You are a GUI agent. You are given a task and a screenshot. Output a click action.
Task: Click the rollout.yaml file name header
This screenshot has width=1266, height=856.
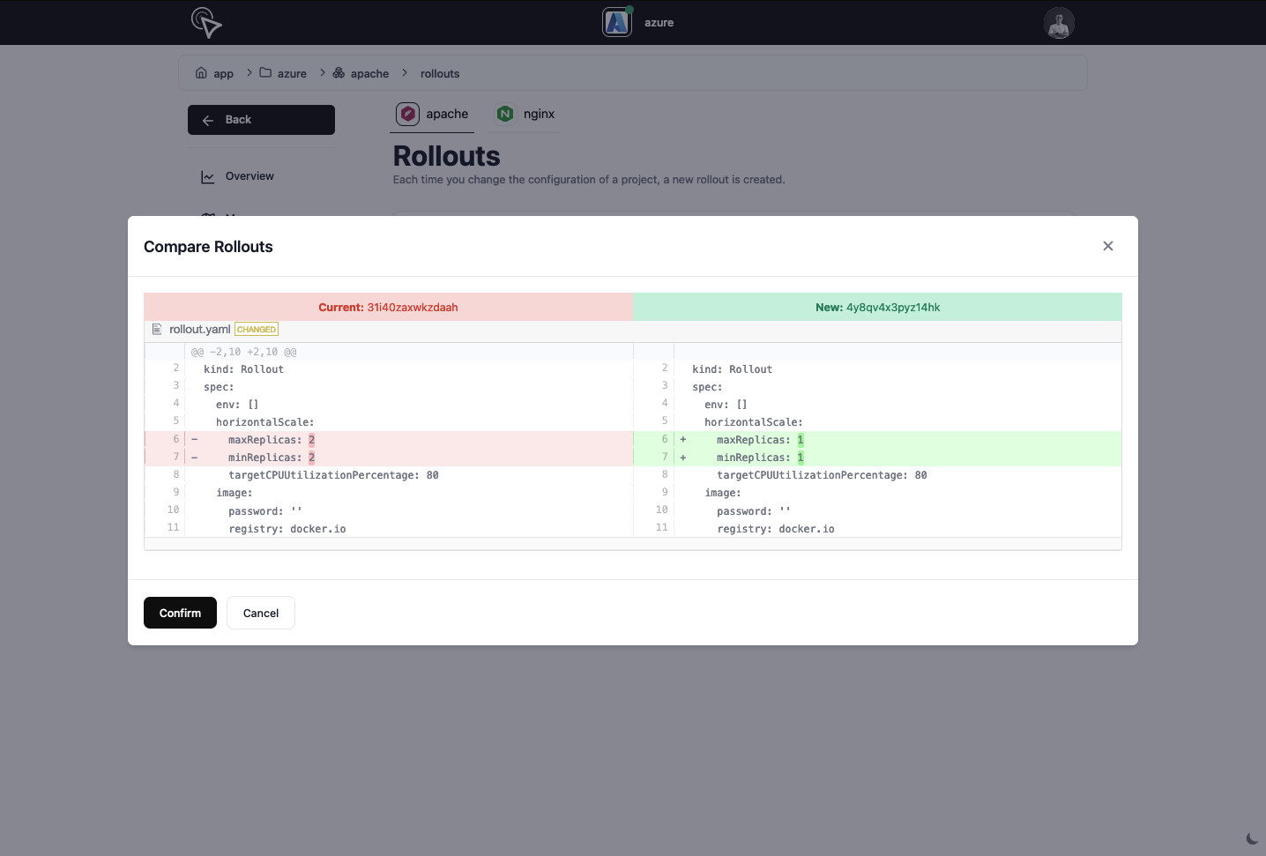pos(200,330)
